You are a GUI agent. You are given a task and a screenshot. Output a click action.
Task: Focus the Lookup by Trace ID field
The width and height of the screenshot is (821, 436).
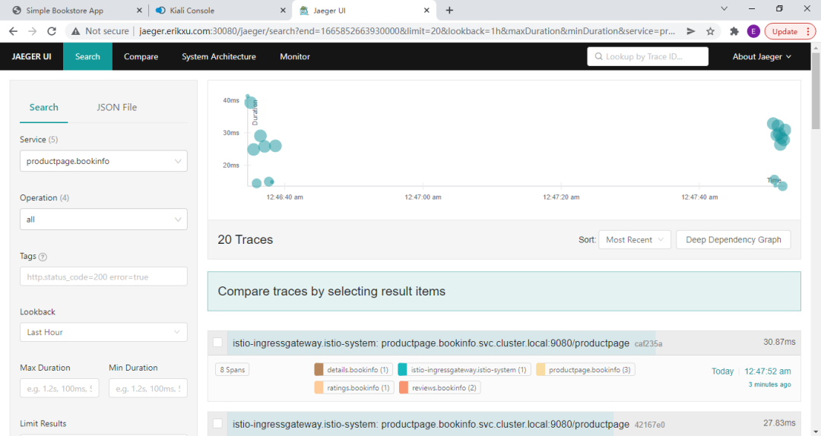click(648, 57)
